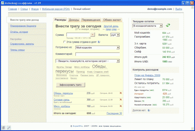The image size is (195, 131).
Task: Click demo@example.com account text
Action: click(x=160, y=9)
